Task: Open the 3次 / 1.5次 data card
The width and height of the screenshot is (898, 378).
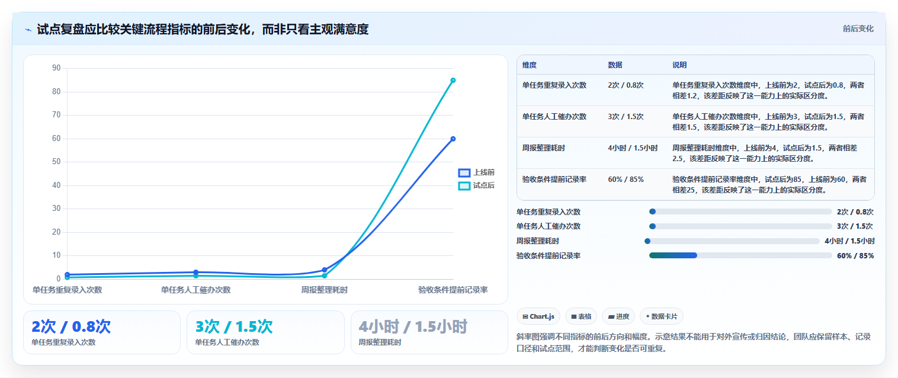Action: (x=265, y=332)
